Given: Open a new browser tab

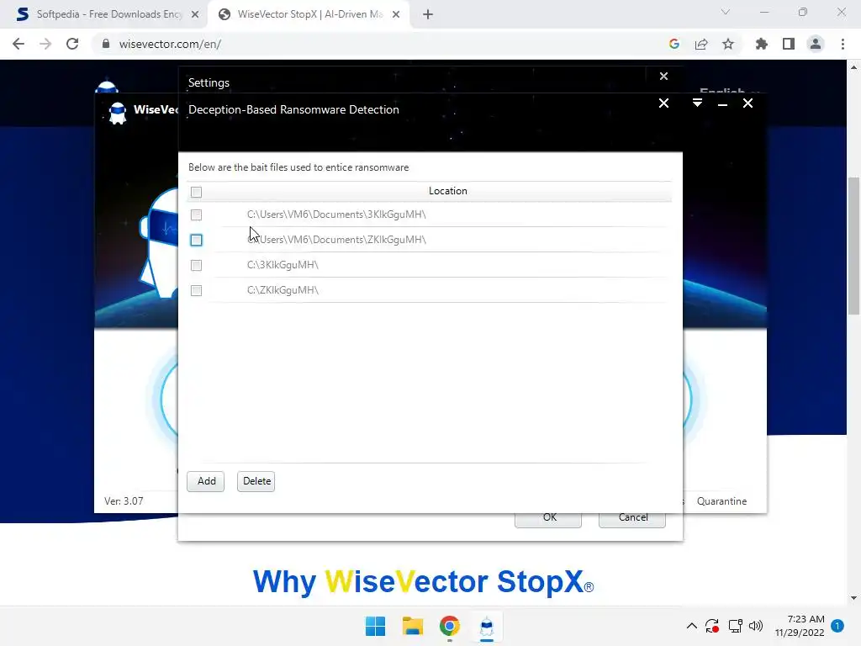Looking at the screenshot, I should pos(428,14).
